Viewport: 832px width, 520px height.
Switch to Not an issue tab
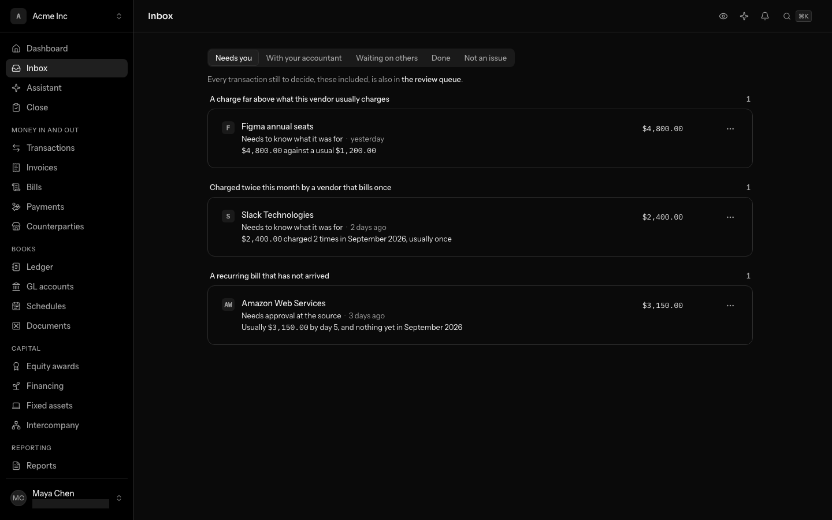485,58
